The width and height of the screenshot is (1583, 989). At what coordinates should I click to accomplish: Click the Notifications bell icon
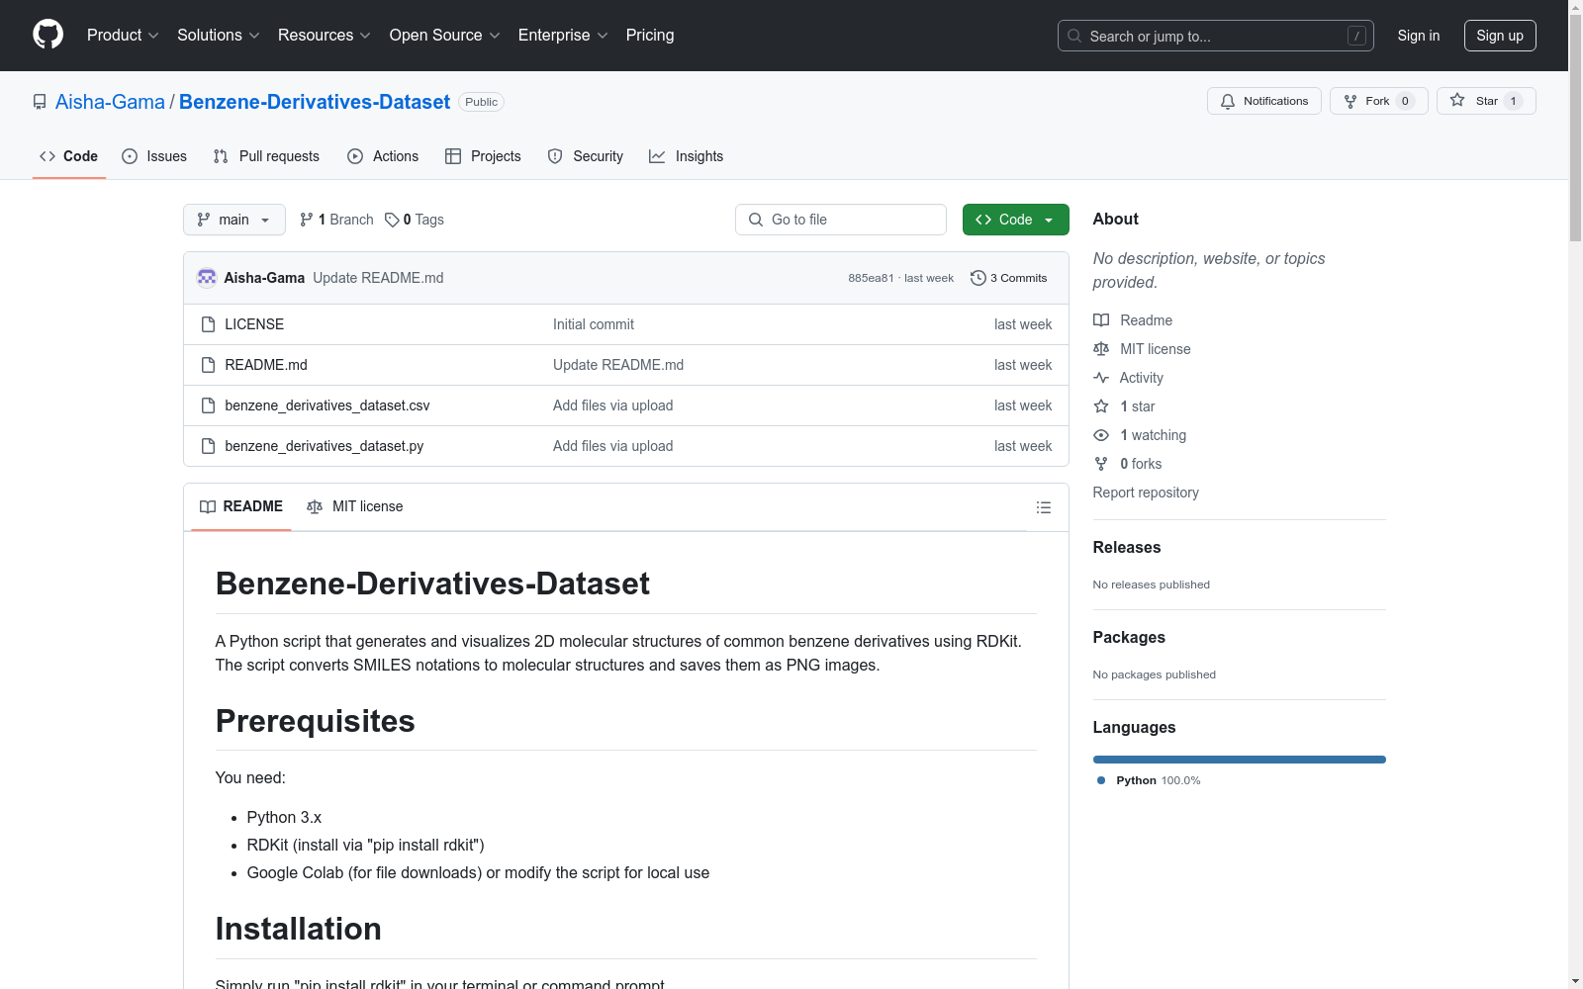1228,101
